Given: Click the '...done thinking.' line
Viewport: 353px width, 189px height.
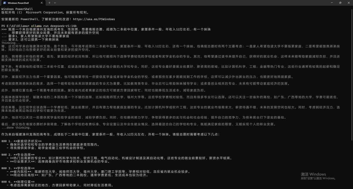Looking at the screenshot, I should click(16, 127).
